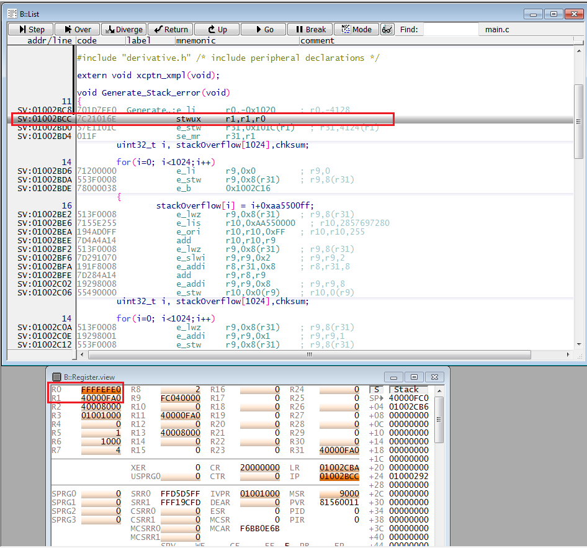This screenshot has height=548, width=587.
Task: Click the S column header in register view
Action: point(376,390)
